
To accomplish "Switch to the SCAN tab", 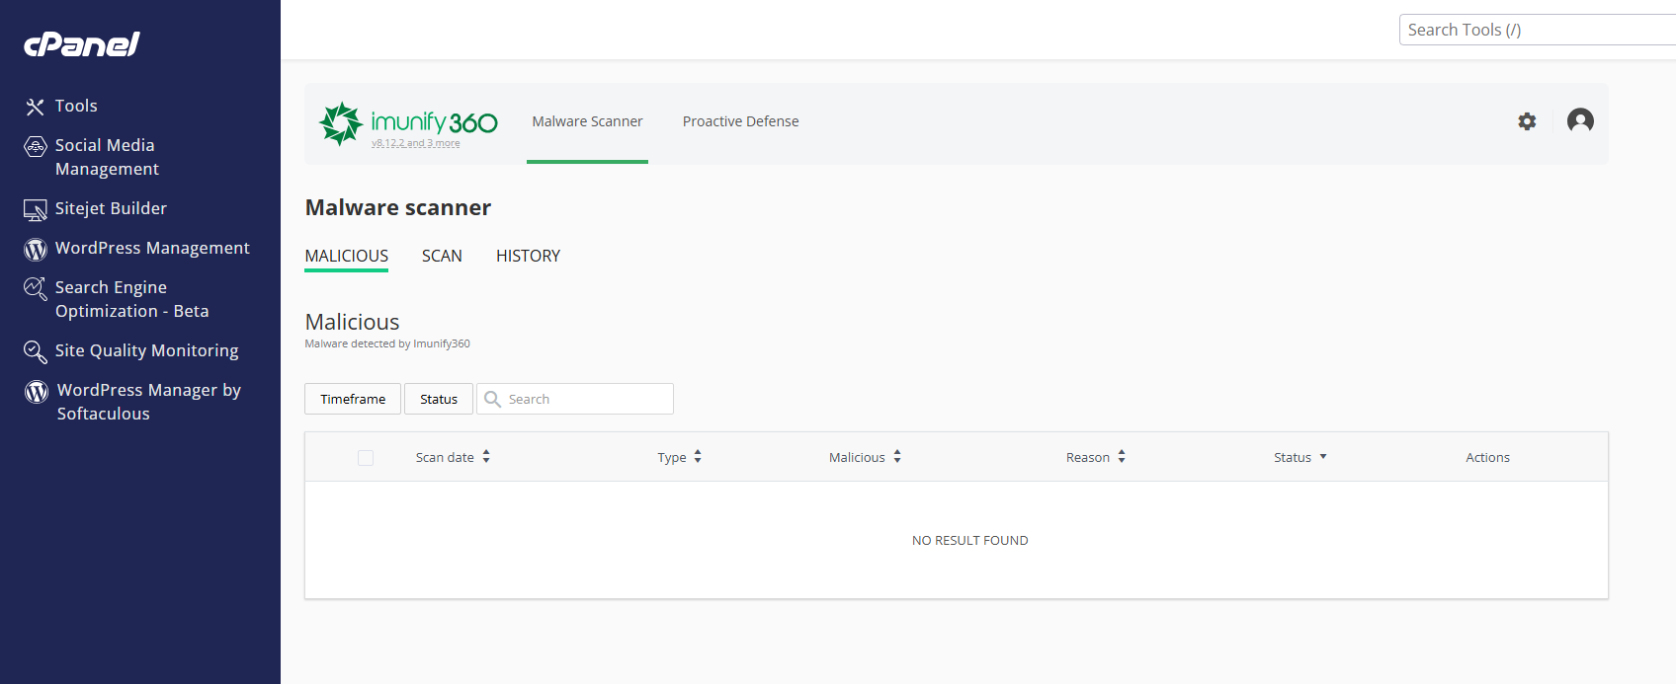I will click(442, 256).
